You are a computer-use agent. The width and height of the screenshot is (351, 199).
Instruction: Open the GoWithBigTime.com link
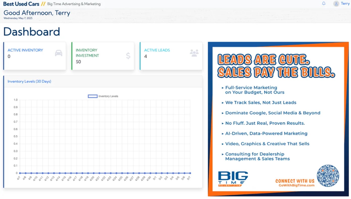pyautogui.click(x=296, y=185)
